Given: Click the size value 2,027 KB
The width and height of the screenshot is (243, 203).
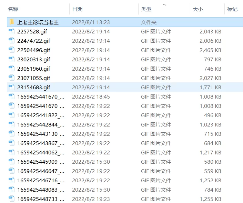Looking at the screenshot, I should coord(210,78).
